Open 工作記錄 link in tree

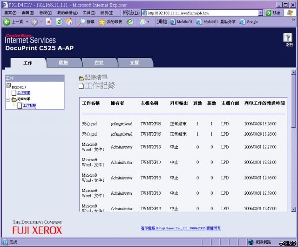[29, 105]
